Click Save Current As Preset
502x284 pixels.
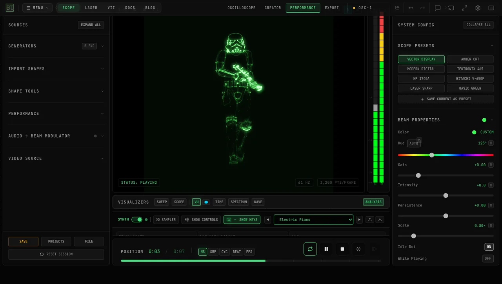[446, 99]
